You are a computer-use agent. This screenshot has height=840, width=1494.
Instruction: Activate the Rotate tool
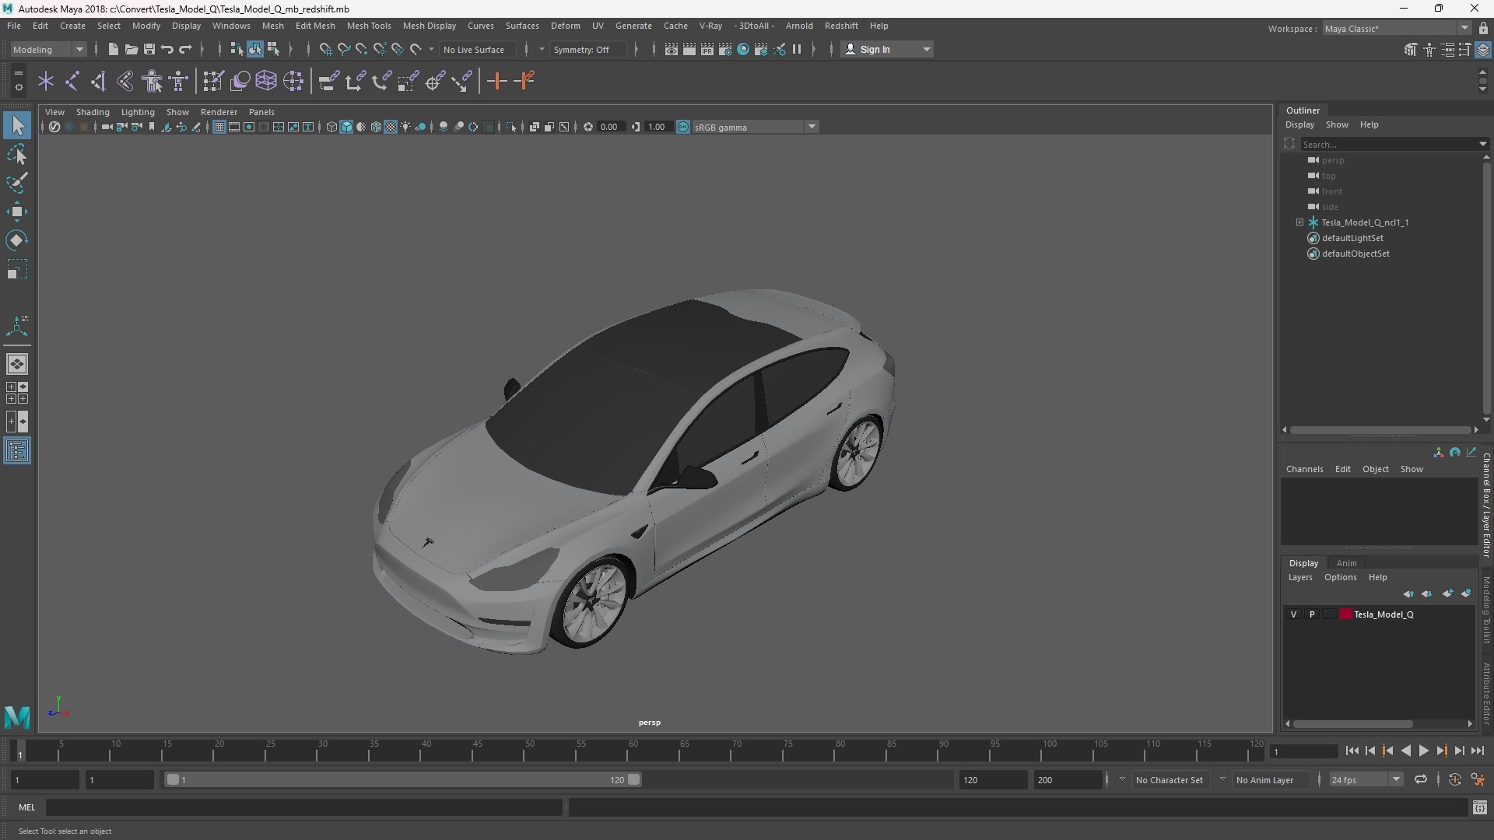click(17, 240)
